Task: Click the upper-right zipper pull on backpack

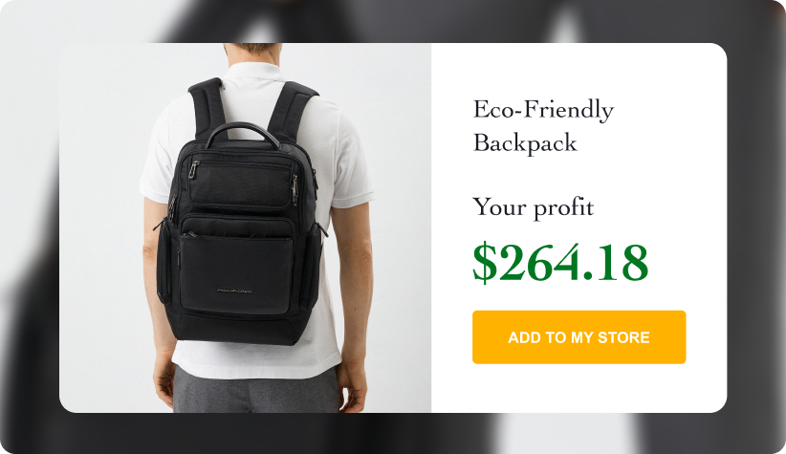Action: pos(295,189)
